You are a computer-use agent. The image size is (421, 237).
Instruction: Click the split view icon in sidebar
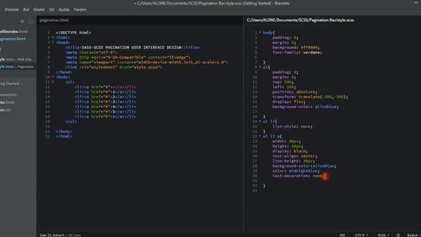[x=31, y=22]
